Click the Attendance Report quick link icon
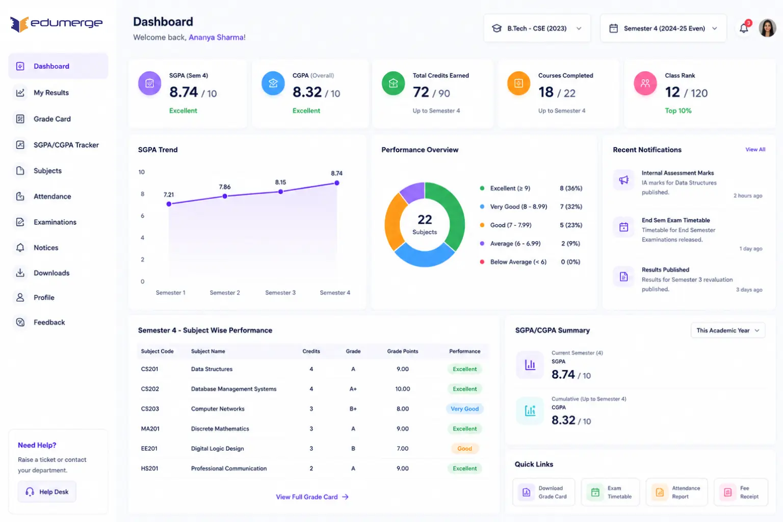The height and width of the screenshot is (522, 783). (x=660, y=492)
